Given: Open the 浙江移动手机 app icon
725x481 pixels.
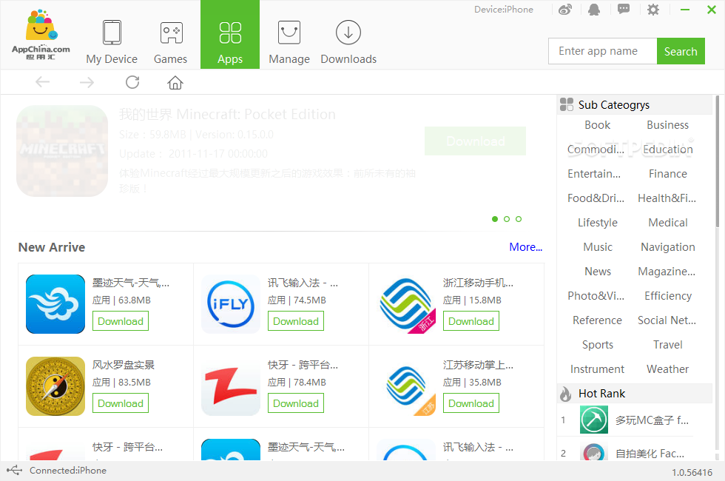Looking at the screenshot, I should (x=406, y=304).
